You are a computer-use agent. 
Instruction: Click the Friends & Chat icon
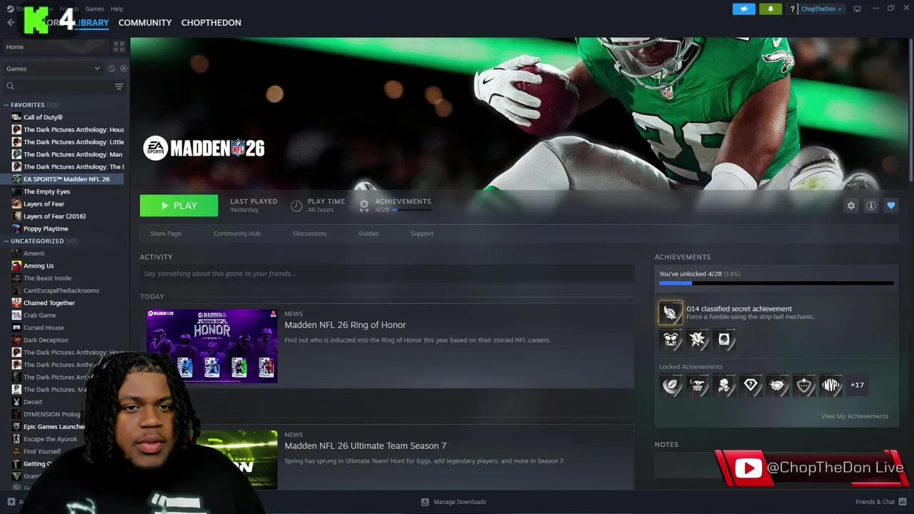pyautogui.click(x=901, y=502)
